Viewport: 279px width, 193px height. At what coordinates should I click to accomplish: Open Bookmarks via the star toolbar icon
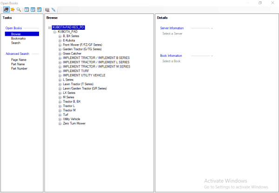tap(13, 9)
